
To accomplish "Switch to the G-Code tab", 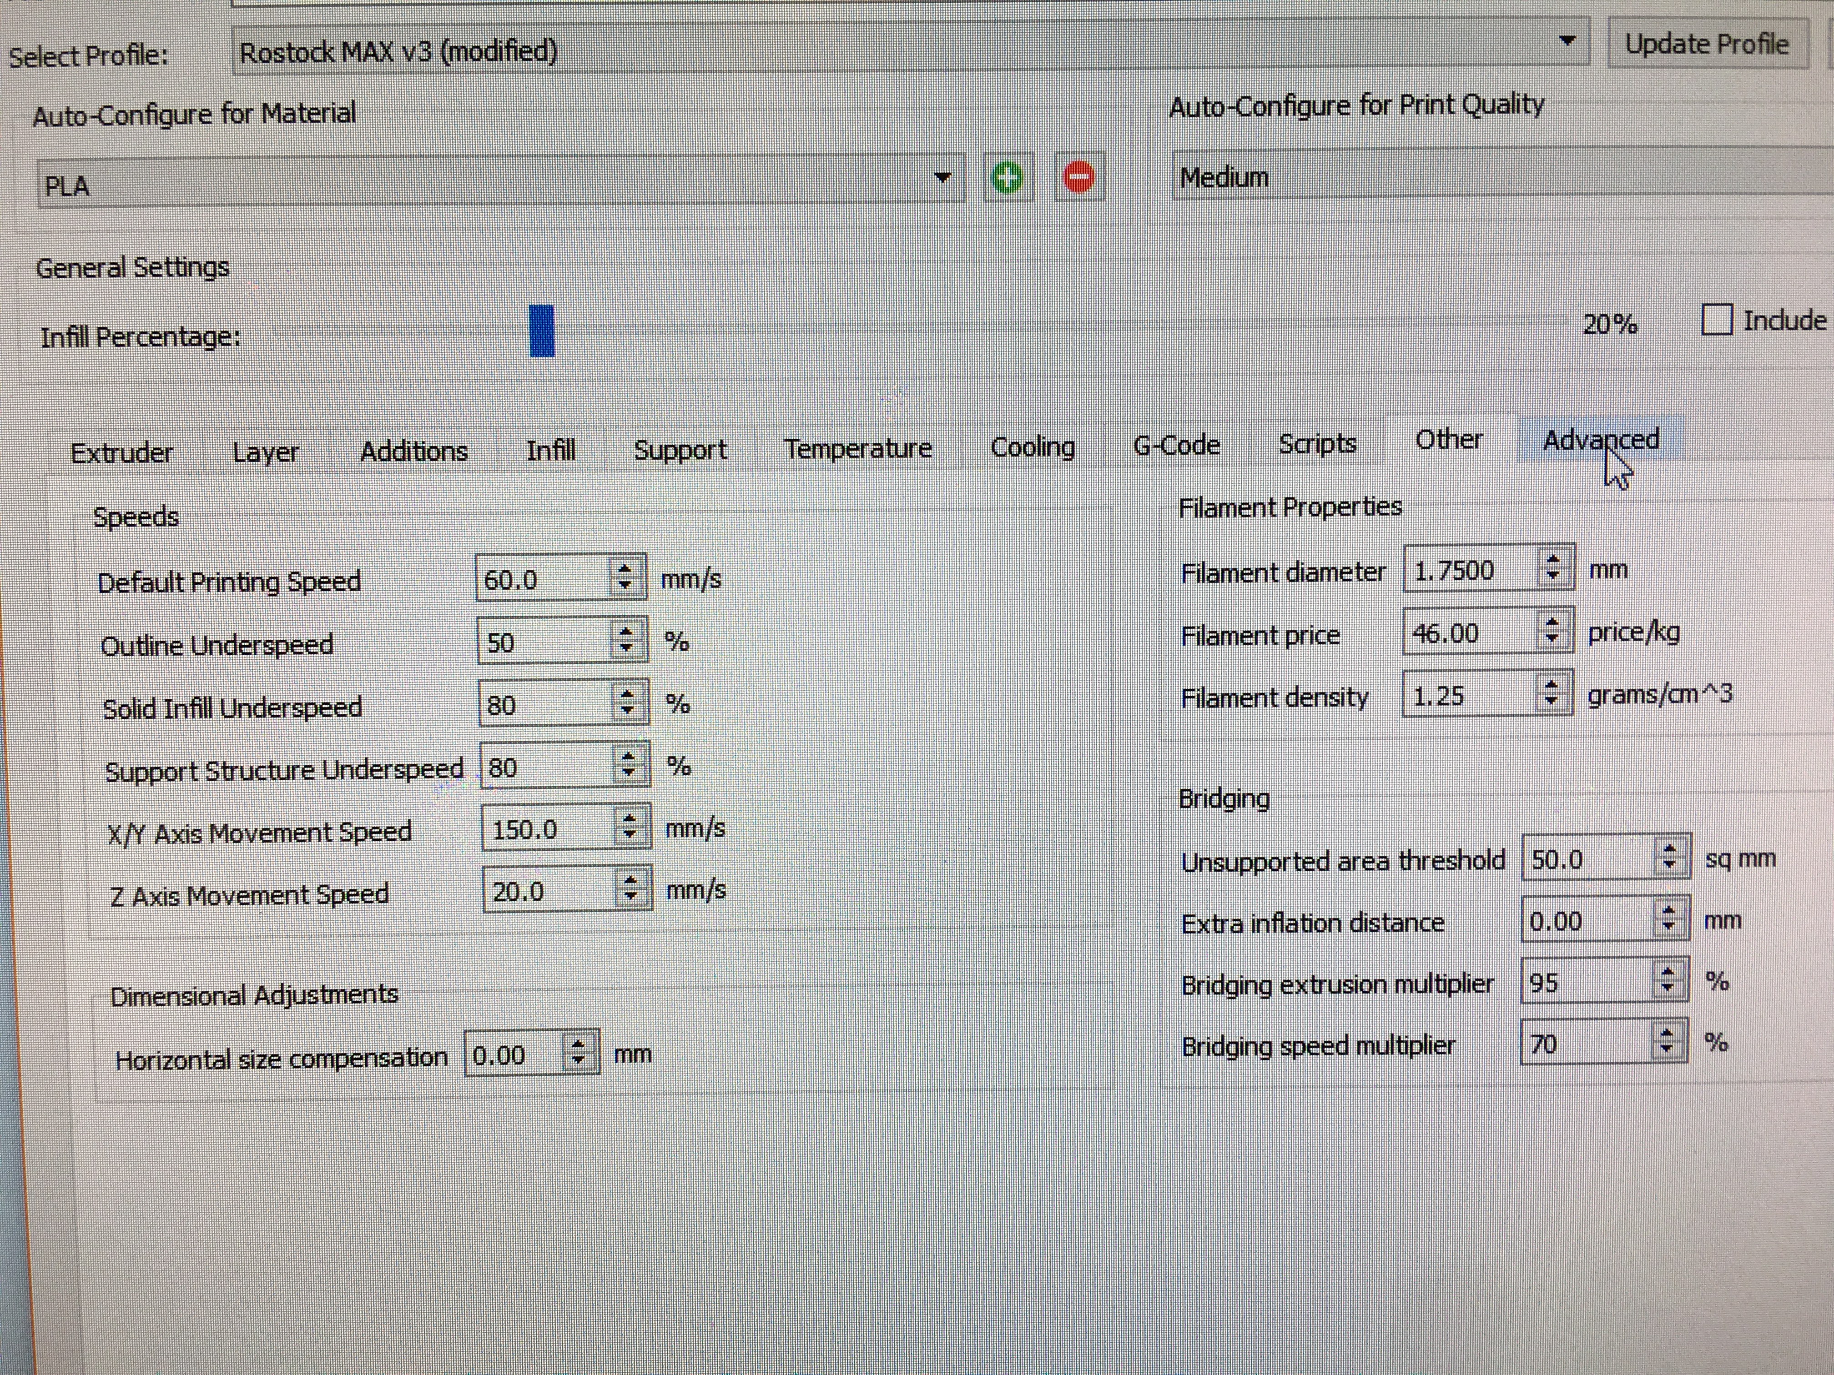I will tap(1176, 445).
